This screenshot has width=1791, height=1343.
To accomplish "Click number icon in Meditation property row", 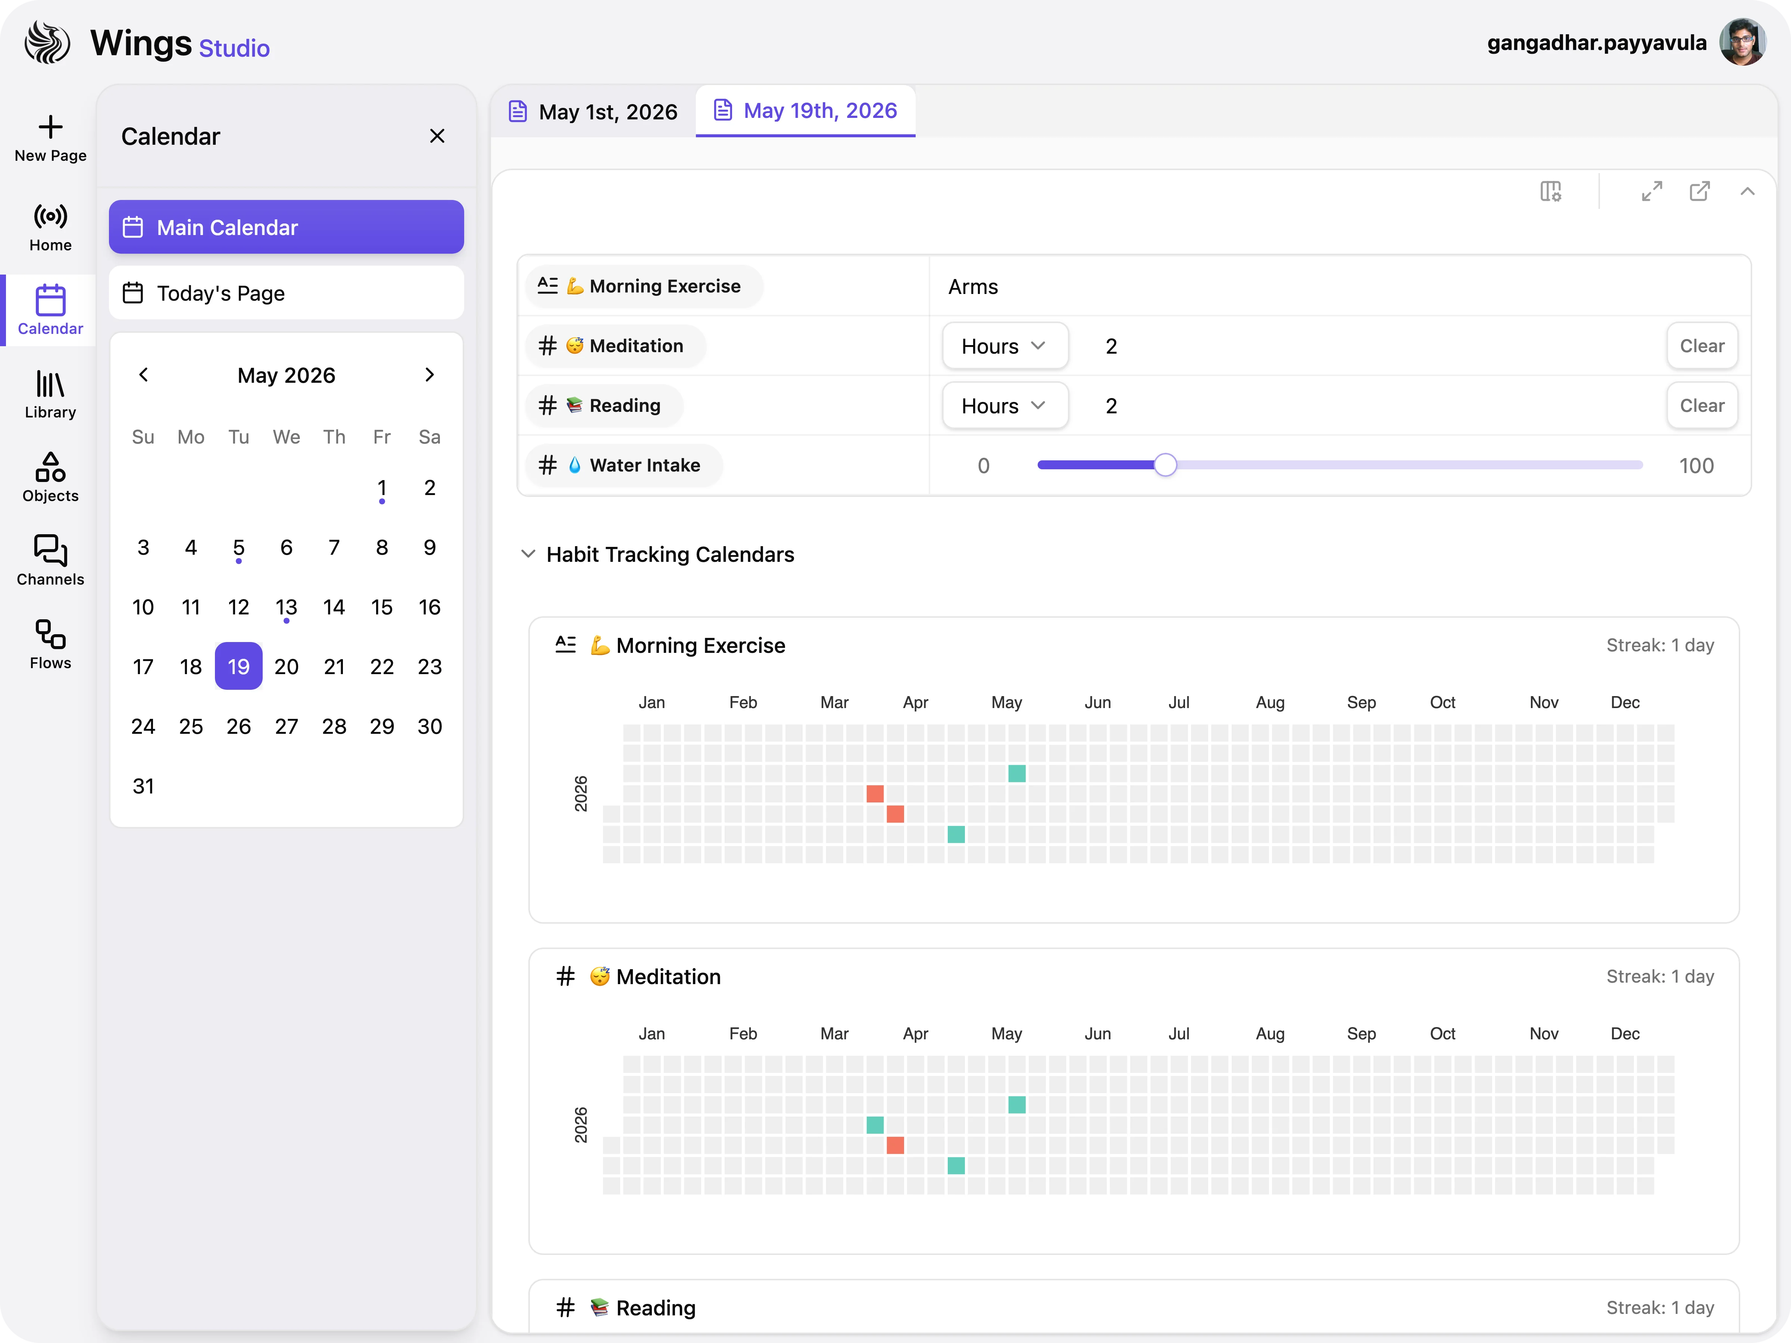I will pyautogui.click(x=548, y=346).
